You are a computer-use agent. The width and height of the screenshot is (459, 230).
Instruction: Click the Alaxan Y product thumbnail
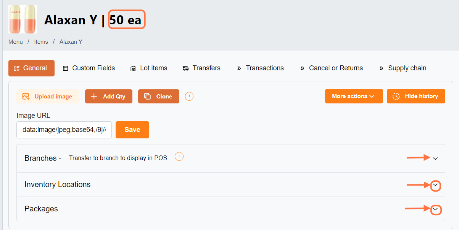[x=23, y=19]
